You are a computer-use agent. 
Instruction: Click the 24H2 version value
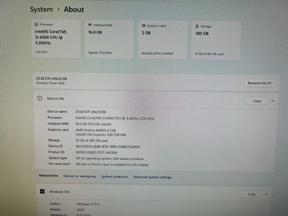[x=81, y=210]
